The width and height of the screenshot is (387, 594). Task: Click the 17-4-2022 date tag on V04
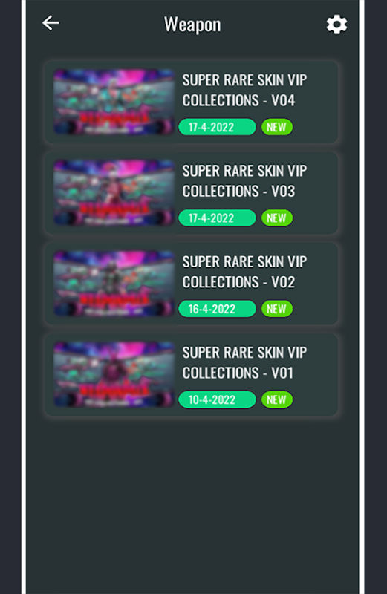pyautogui.click(x=217, y=127)
